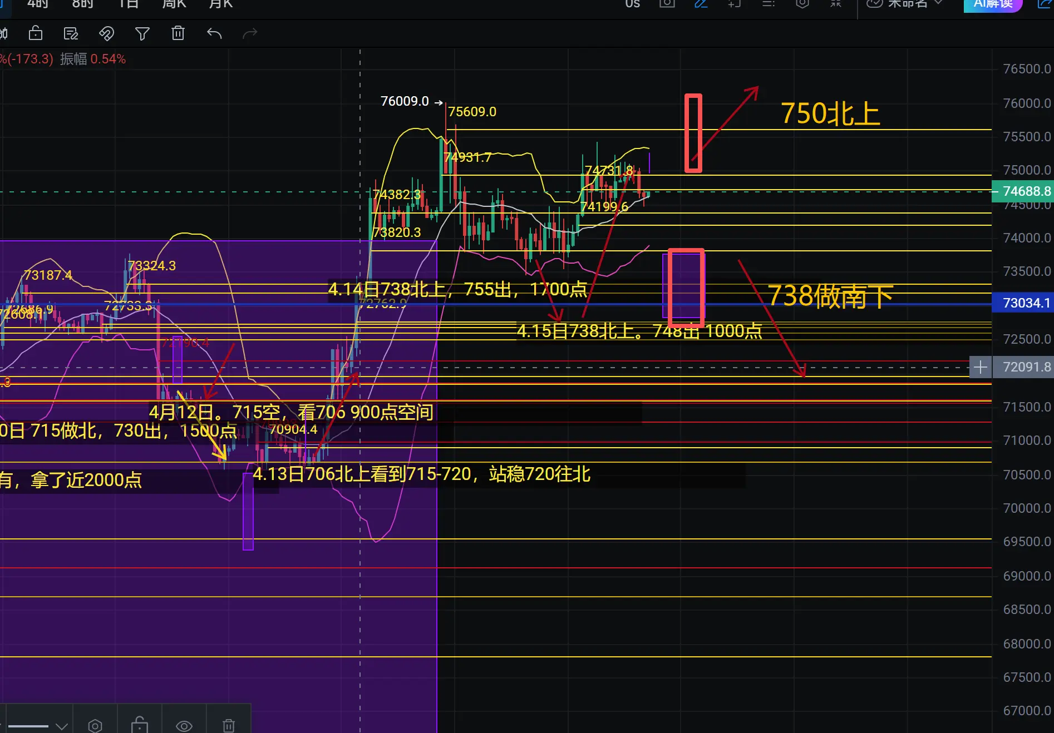Viewport: 1054px width, 733px height.
Task: Delete selected drawing via bottom trash icon
Action: coord(229,725)
